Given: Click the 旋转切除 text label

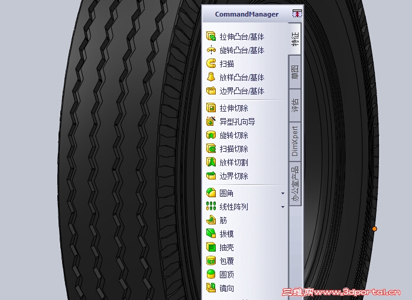Looking at the screenshot, I should (233, 135).
